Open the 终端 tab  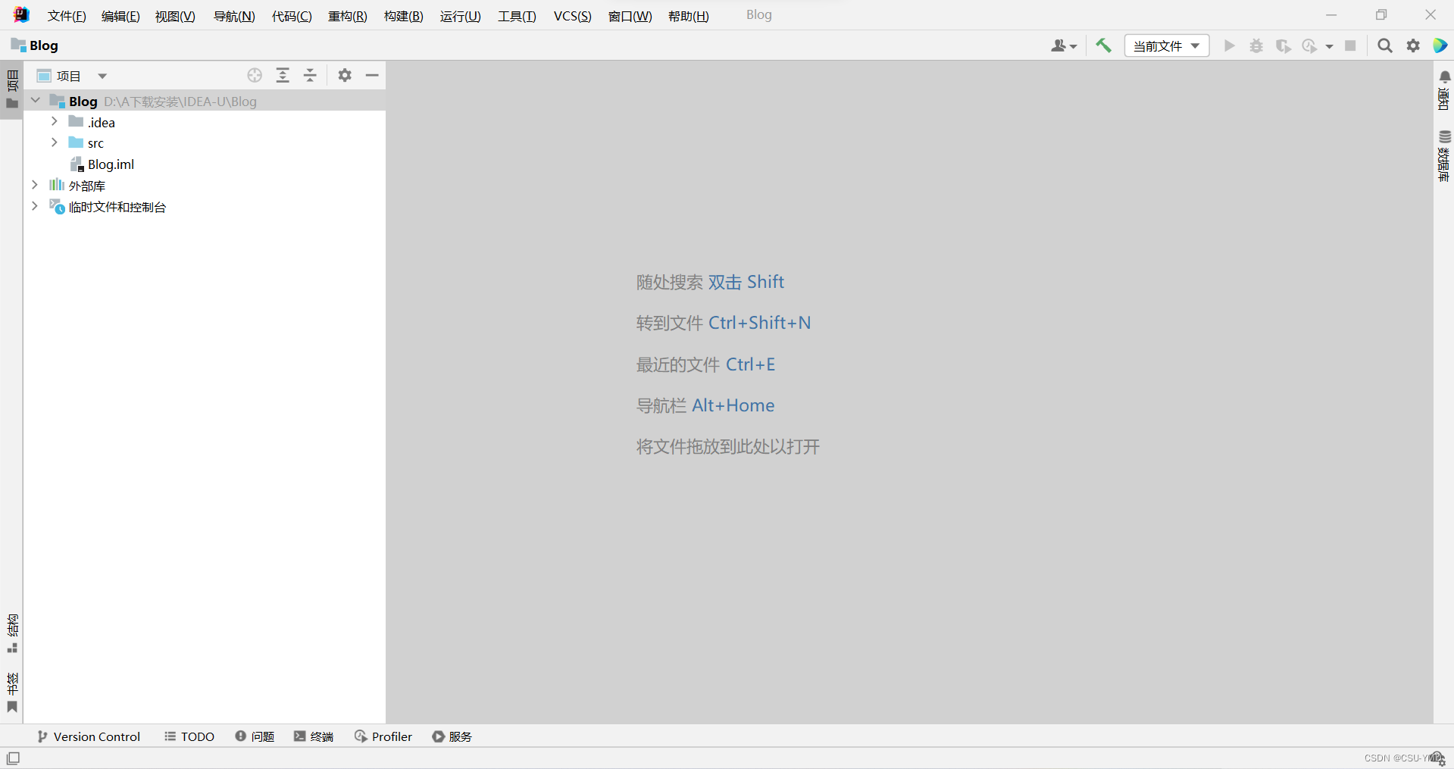click(x=314, y=736)
